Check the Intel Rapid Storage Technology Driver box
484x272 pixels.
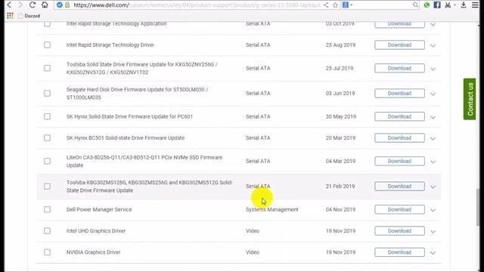tap(47, 45)
